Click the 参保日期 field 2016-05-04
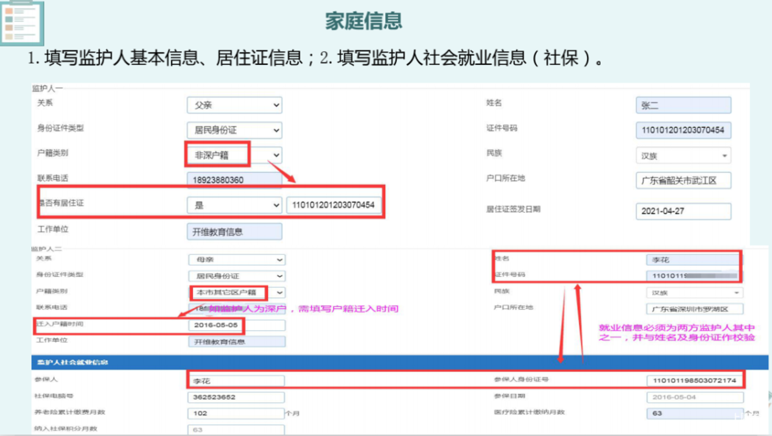 coord(695,397)
